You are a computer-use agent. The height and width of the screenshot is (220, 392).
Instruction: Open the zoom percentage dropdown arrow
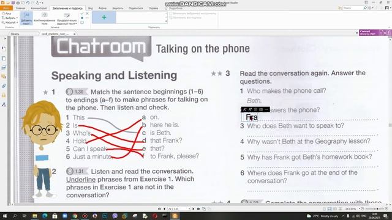[359, 209]
